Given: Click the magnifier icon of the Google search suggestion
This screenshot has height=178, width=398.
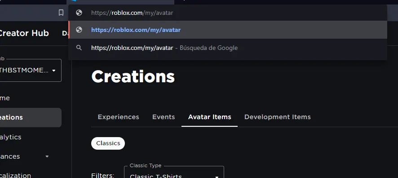Looking at the screenshot, I should [x=79, y=48].
